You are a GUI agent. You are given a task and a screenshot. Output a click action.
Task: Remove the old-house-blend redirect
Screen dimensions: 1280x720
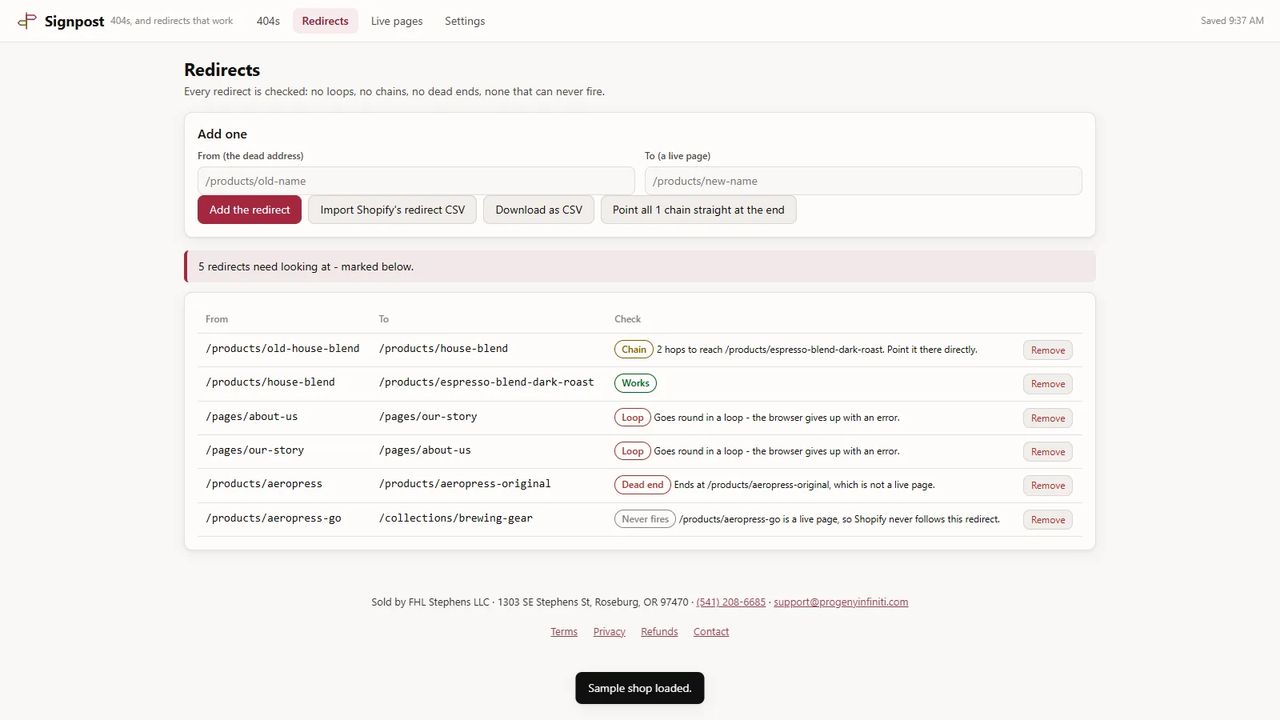tap(1048, 350)
